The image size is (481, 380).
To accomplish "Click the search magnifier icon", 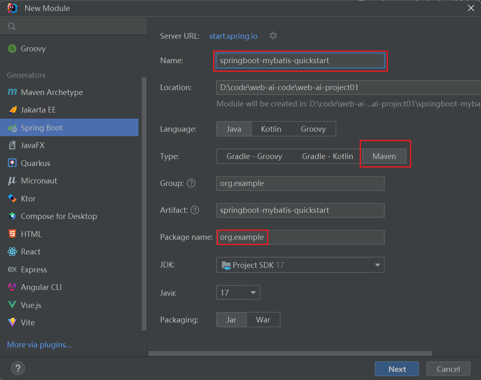I will (12, 27).
